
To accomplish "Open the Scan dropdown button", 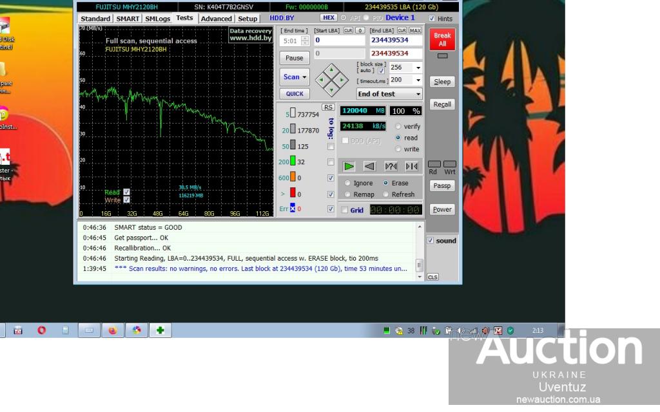I will 294,77.
